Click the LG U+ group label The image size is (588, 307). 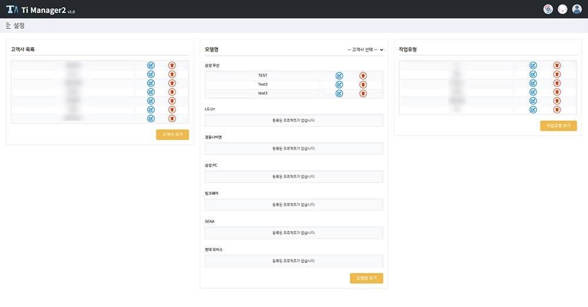pyautogui.click(x=210, y=109)
